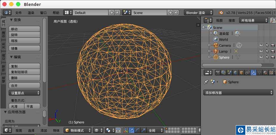Open the Modifiers wrench properties tab
Viewport: 276px width, 135px height.
click(x=253, y=72)
